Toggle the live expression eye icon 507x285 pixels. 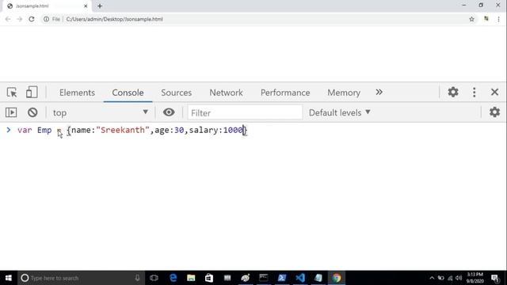click(169, 112)
